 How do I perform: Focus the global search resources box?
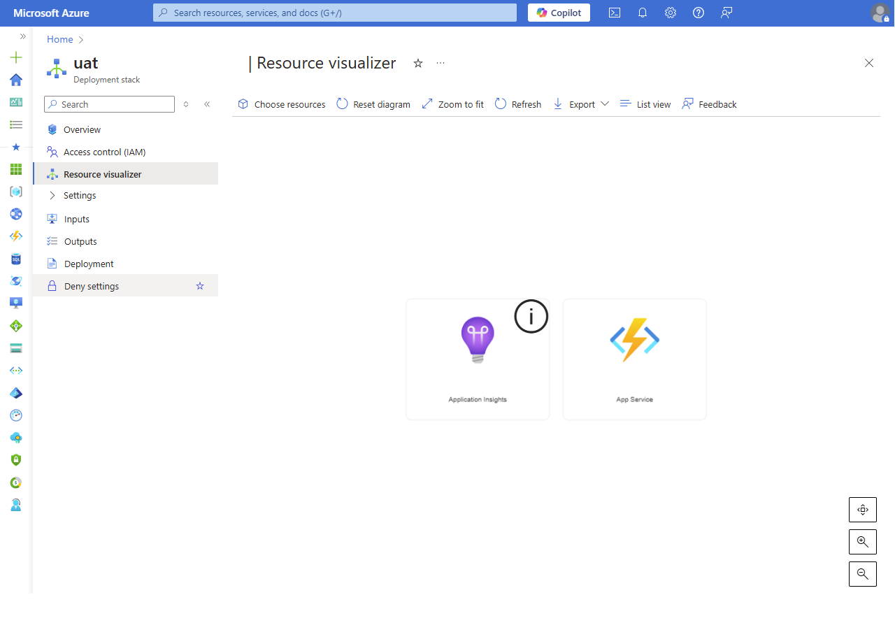click(335, 13)
